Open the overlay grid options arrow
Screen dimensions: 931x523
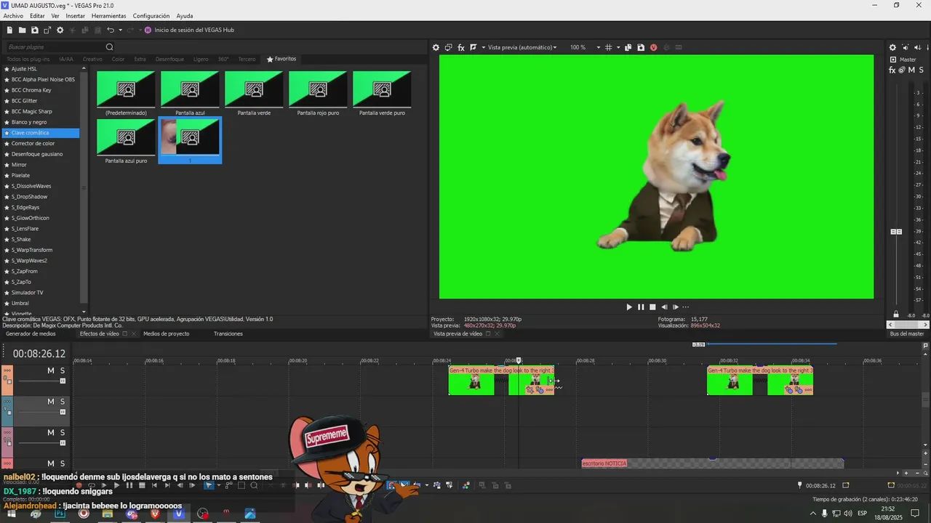click(x=618, y=47)
